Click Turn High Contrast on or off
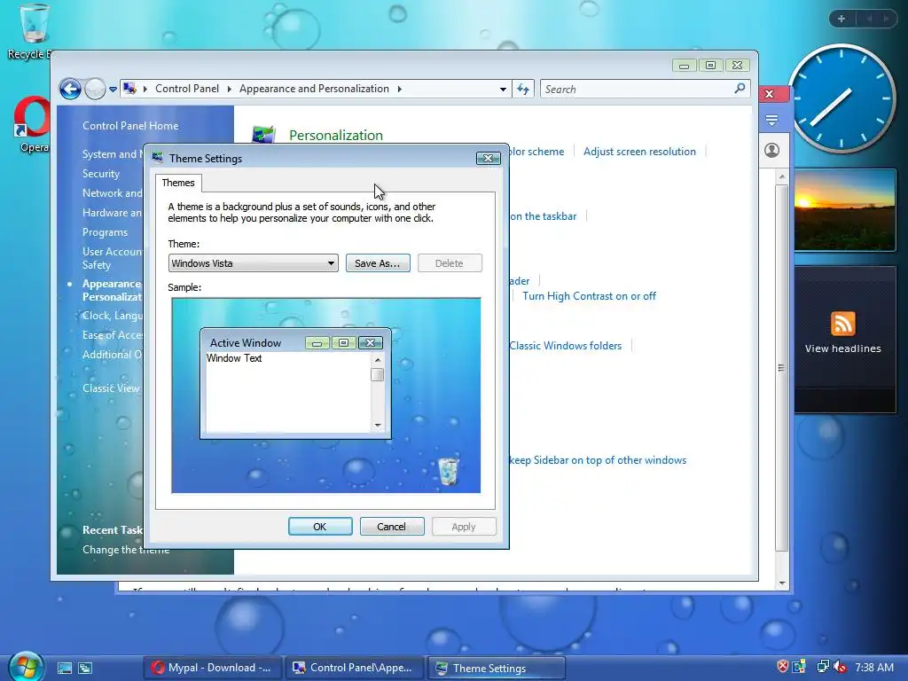Image resolution: width=908 pixels, height=681 pixels. (589, 296)
